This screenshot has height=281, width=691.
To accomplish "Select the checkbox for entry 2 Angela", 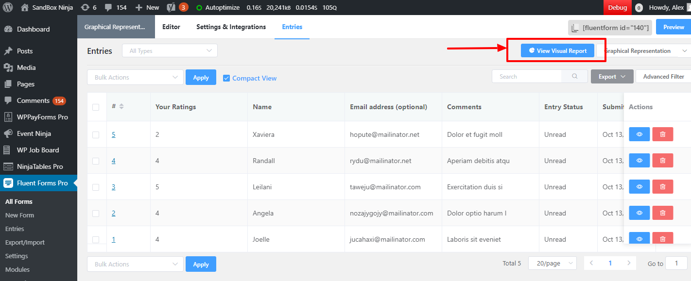I will coord(96,214).
